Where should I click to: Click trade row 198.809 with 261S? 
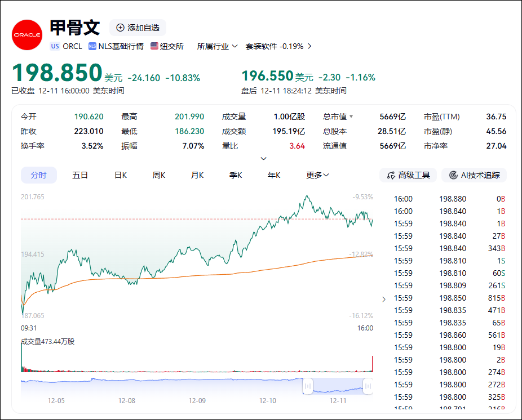click(449, 285)
